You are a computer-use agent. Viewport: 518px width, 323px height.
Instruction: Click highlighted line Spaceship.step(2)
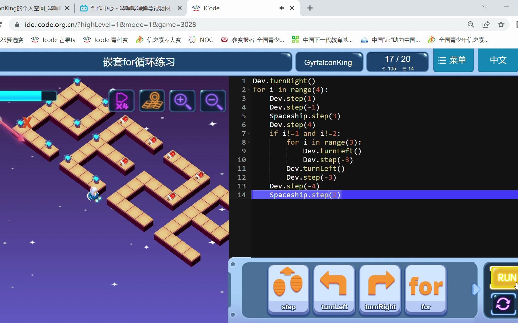[x=305, y=195]
